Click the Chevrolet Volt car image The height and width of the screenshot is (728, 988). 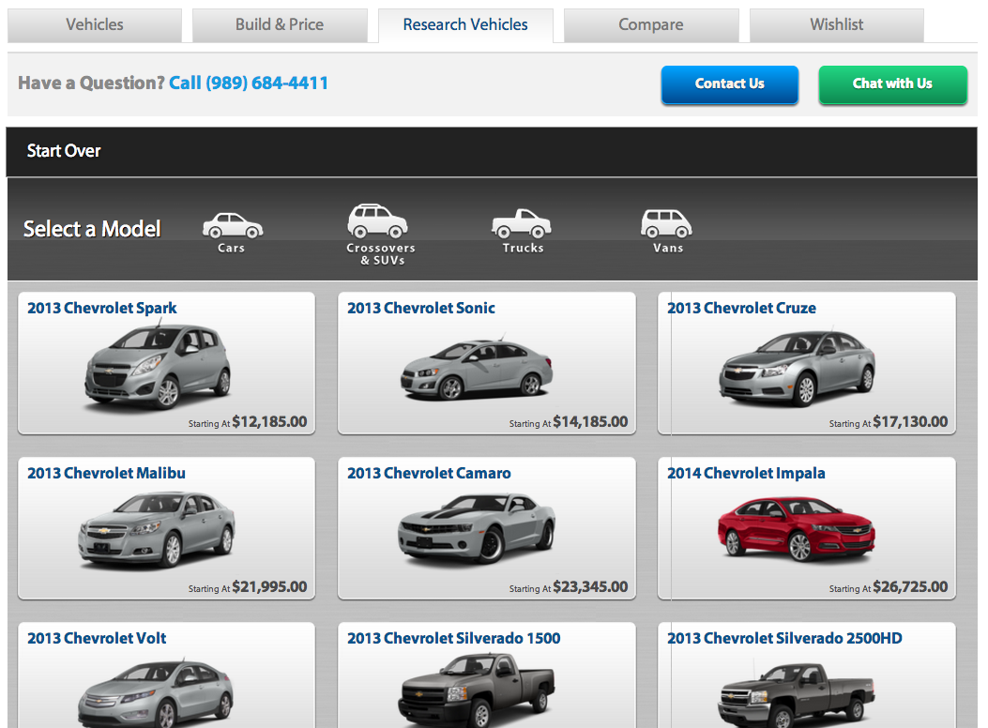pos(156,693)
